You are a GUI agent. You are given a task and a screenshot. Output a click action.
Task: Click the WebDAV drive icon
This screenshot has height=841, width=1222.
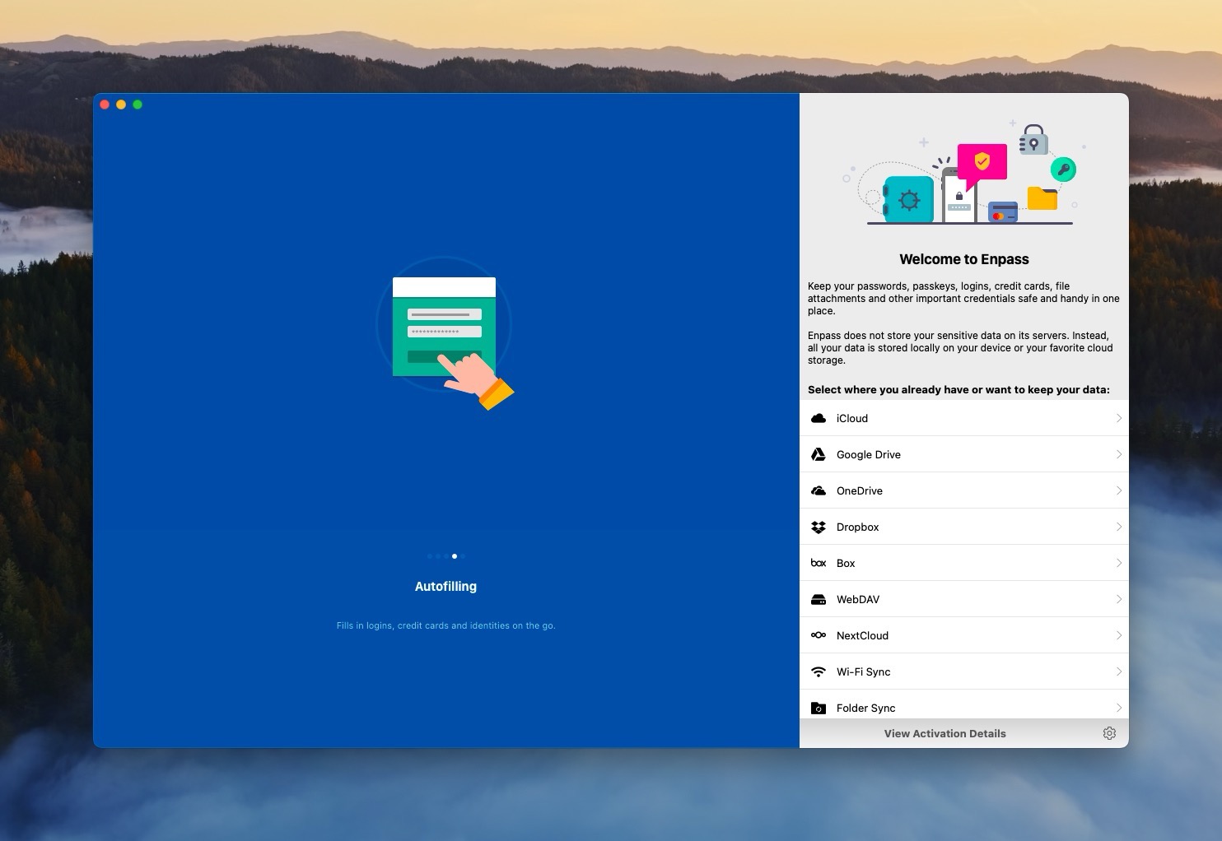tap(819, 599)
